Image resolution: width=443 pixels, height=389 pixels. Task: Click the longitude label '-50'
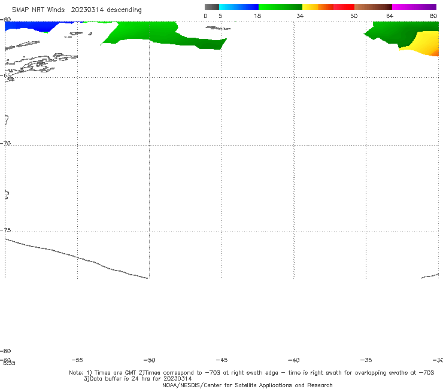[x=150, y=360]
